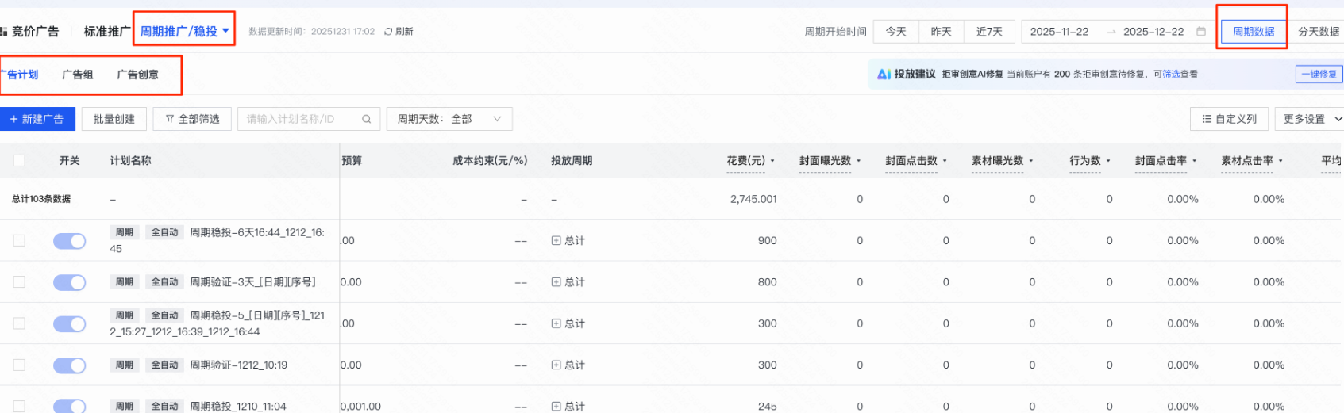This screenshot has width=1344, height=413.
Task: Click the refresh icon beside 刷新
Action: pos(388,32)
